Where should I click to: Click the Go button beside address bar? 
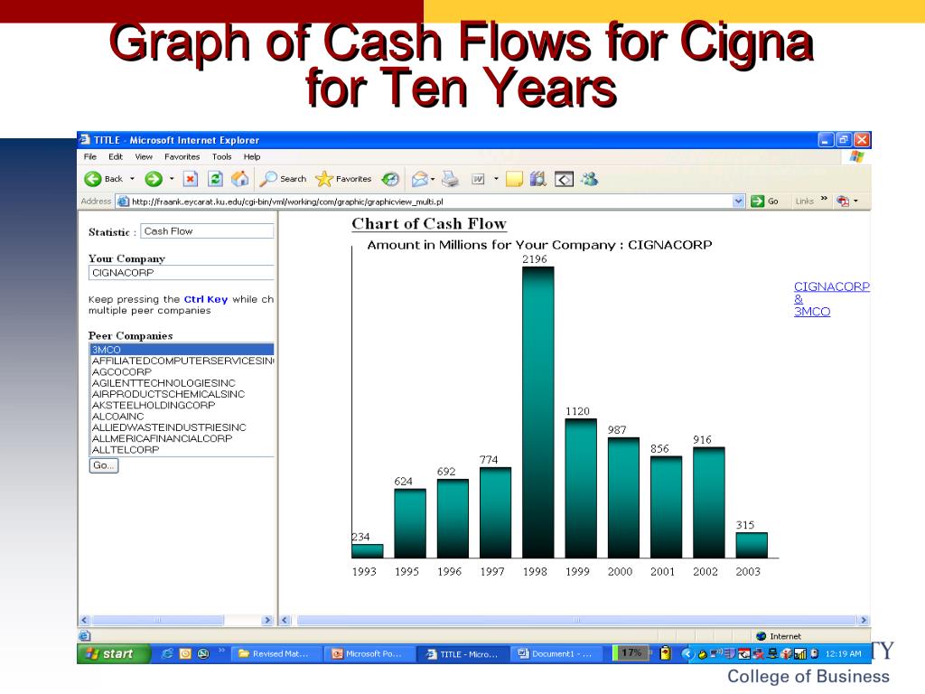click(764, 202)
